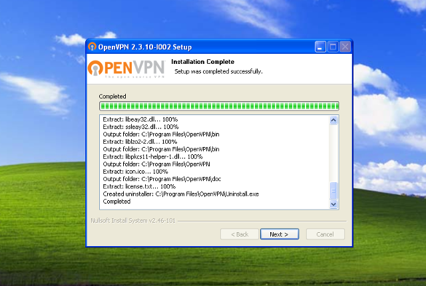Select 'Extract: liblzo2-2.dll... 100%' log line
426x286 pixels.
pos(140,142)
